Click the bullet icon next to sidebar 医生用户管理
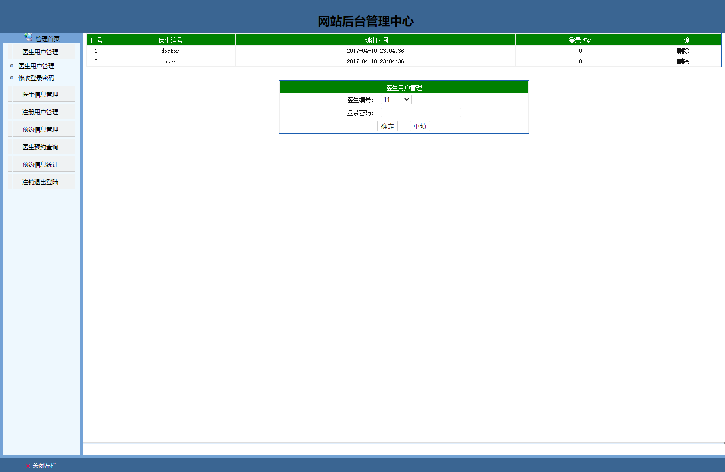This screenshot has width=725, height=472. coord(12,66)
